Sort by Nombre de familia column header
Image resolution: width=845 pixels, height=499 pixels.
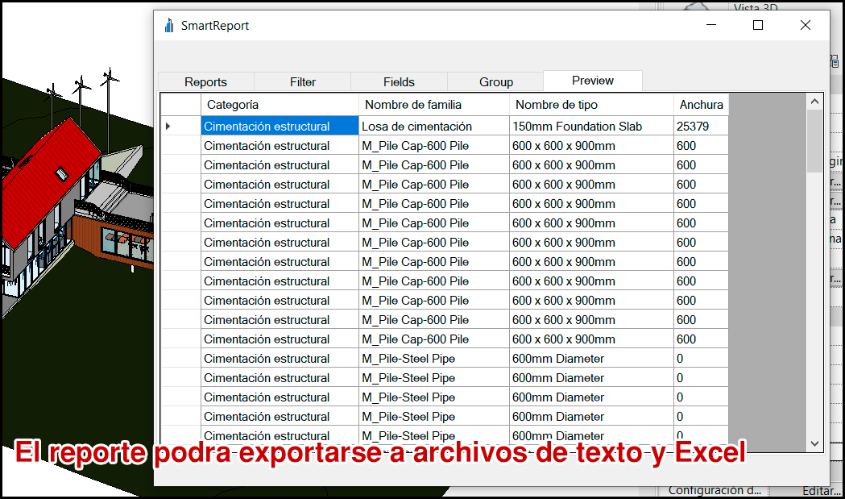tap(434, 105)
